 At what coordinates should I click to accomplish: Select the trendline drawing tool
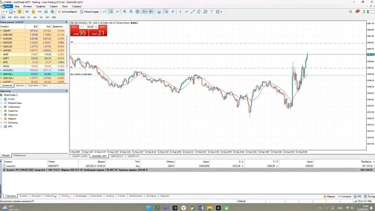[x=193, y=12]
